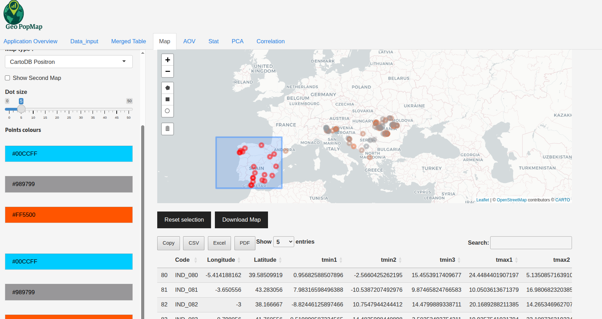Click the #FF5500 orange colour swatch
Viewport: 602px width, 319px height.
coord(69,215)
